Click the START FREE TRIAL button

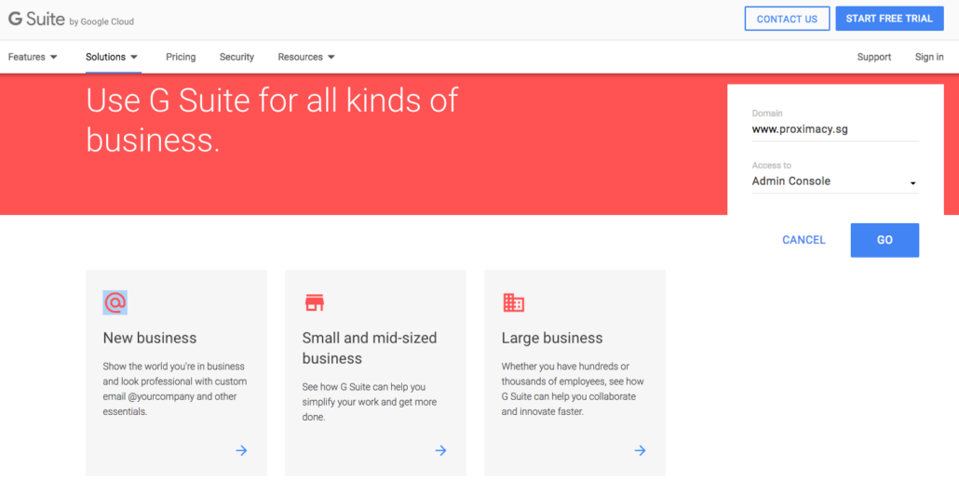click(x=889, y=19)
